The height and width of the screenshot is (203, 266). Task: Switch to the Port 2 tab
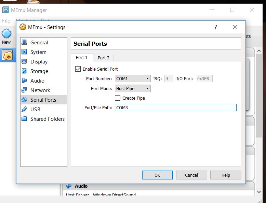(x=104, y=58)
